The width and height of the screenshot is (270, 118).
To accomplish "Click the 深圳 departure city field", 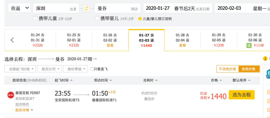I will pos(56,8).
